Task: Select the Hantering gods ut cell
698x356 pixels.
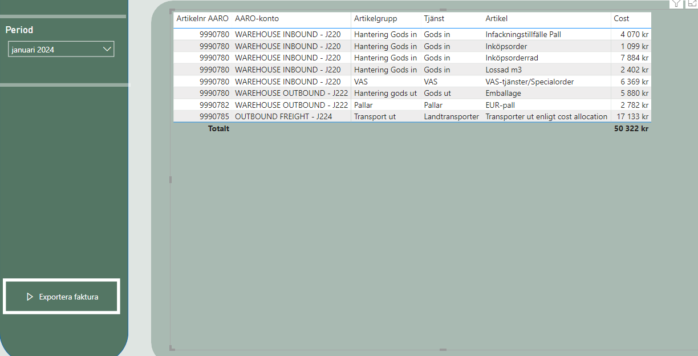Action: [385, 93]
